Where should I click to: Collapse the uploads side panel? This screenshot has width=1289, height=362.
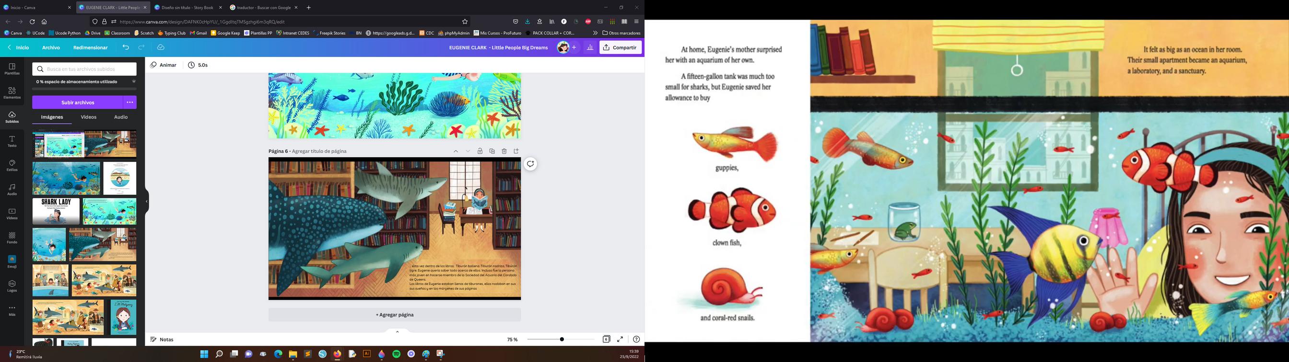(x=147, y=202)
